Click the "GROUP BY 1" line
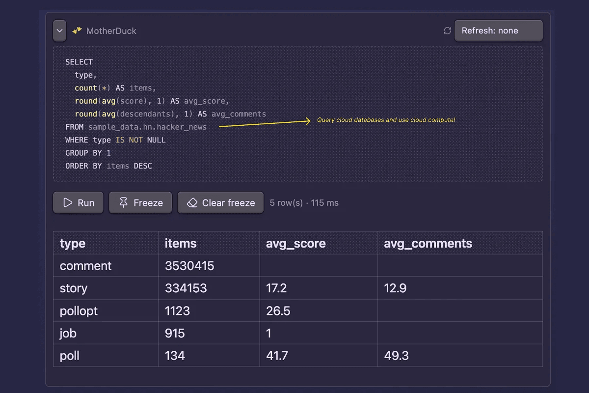The height and width of the screenshot is (393, 589). 88,153
